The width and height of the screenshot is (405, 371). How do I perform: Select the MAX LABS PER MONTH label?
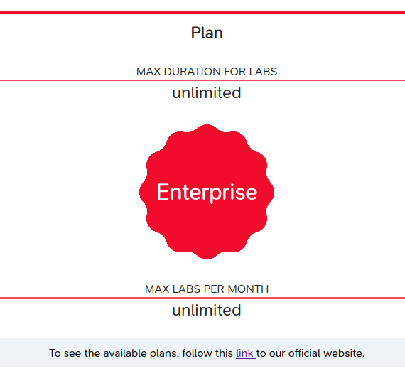coord(207,289)
